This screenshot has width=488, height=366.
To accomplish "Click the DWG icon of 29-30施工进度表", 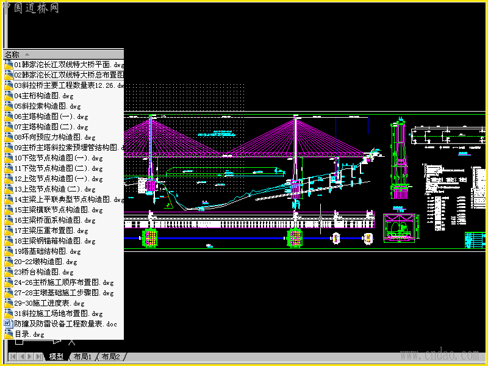I will click(9, 303).
